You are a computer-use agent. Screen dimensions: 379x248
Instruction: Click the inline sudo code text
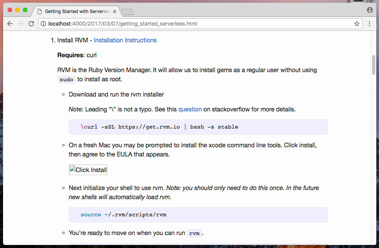67,79
